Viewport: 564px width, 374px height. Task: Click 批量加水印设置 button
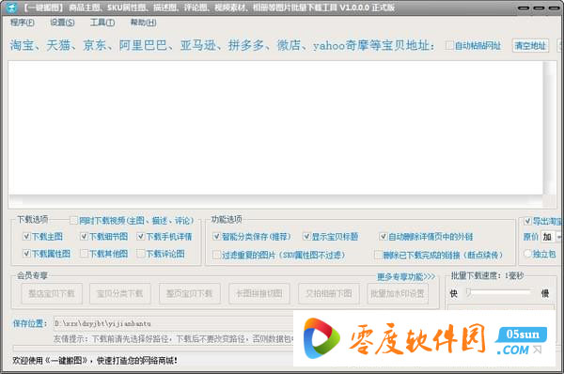pos(398,293)
